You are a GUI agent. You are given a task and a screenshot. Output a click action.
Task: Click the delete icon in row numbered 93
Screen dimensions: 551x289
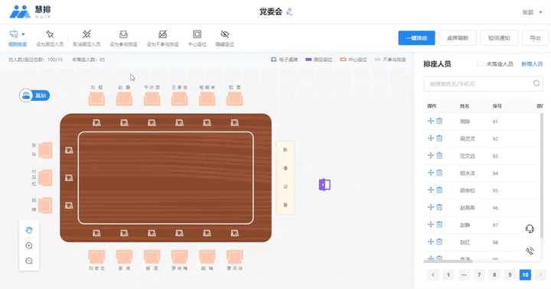pyautogui.click(x=439, y=155)
